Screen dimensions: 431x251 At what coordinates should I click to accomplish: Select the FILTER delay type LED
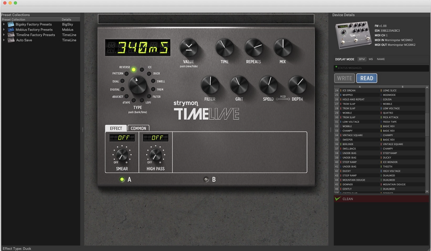(149, 96)
